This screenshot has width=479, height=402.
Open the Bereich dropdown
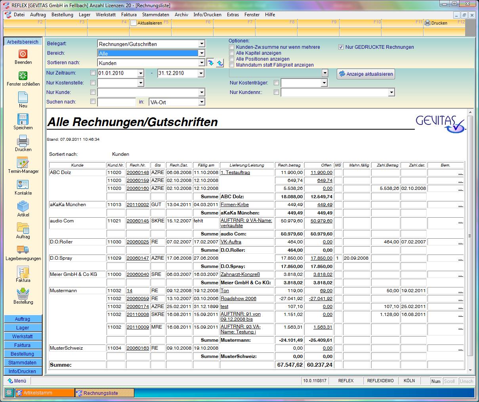(202, 54)
